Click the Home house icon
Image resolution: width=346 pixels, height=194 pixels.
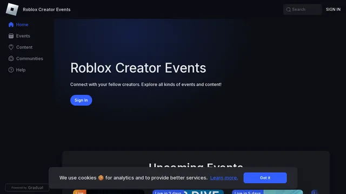point(11,25)
